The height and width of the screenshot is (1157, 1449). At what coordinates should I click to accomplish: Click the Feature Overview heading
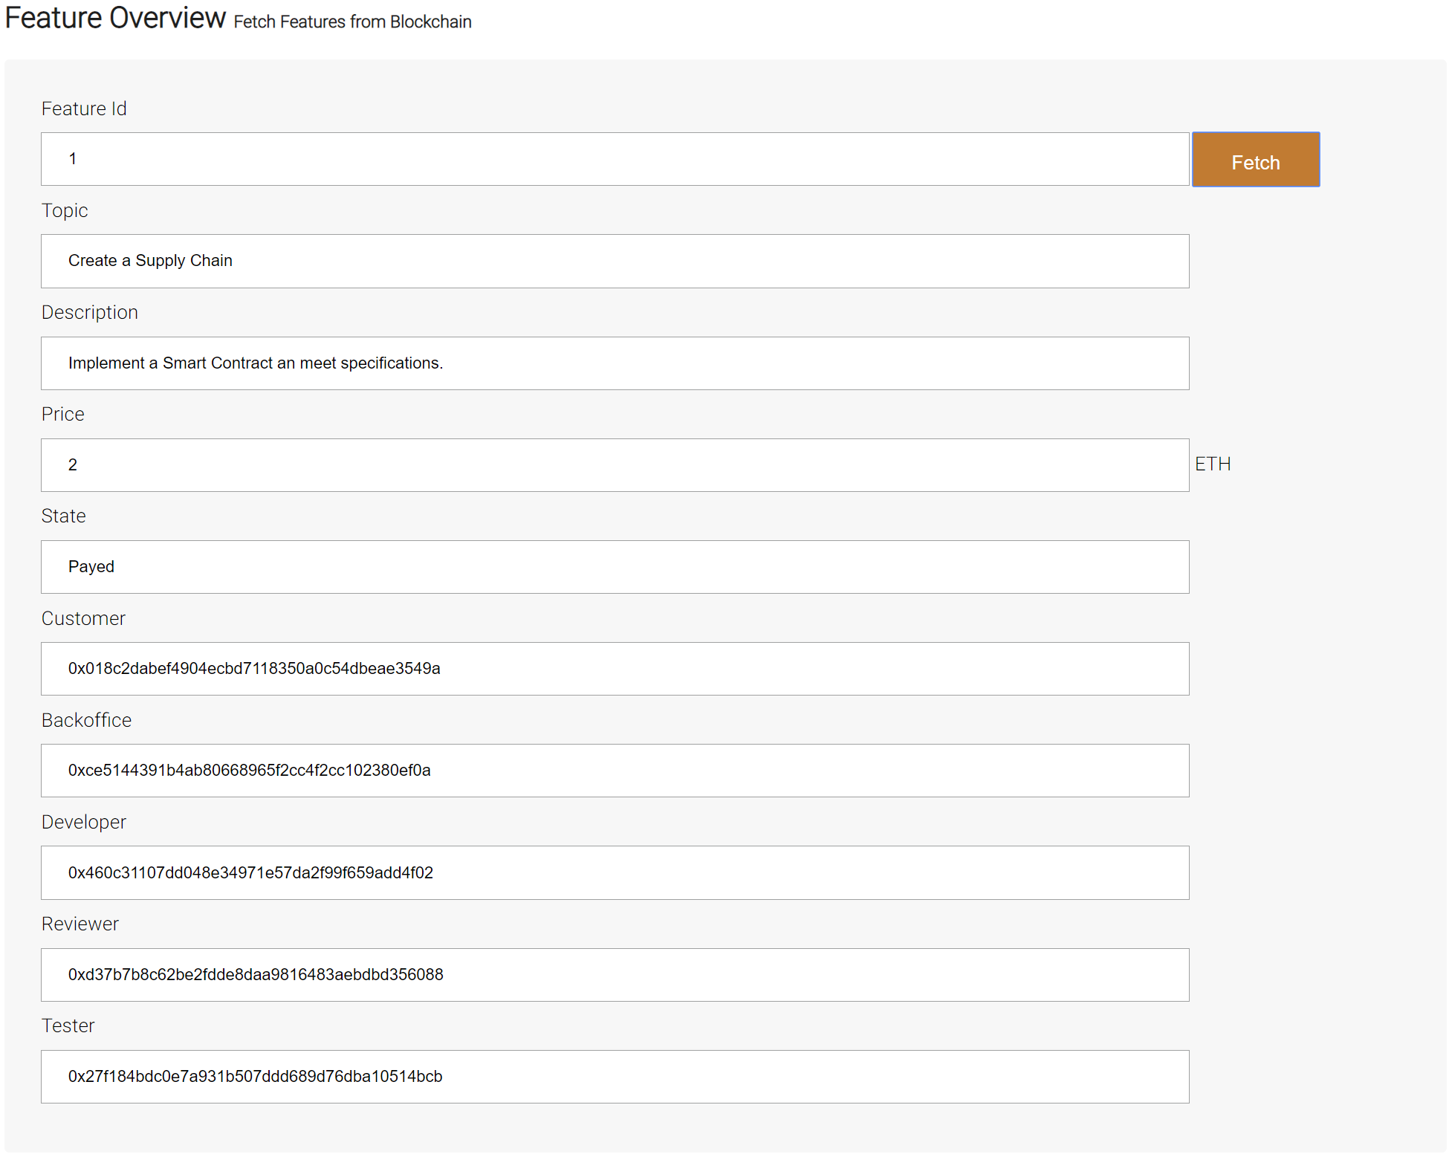point(115,18)
